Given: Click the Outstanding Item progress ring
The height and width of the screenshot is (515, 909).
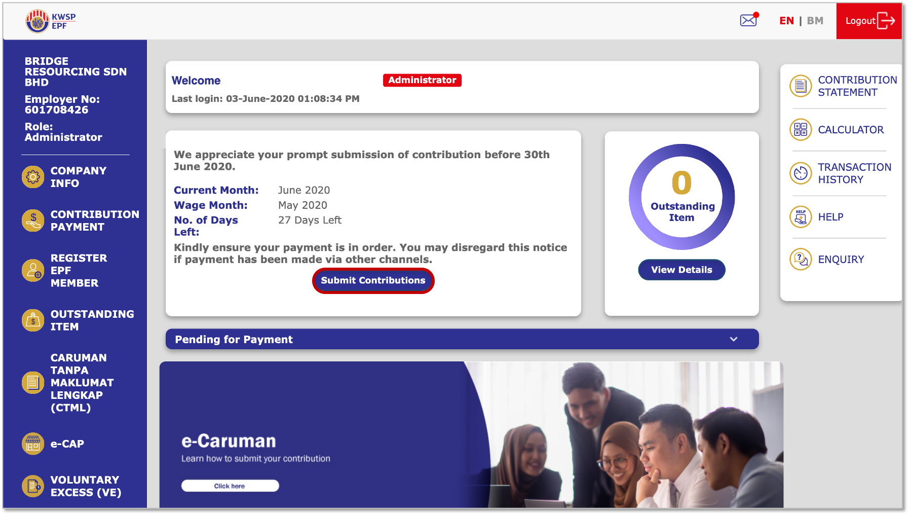Looking at the screenshot, I should click(681, 197).
